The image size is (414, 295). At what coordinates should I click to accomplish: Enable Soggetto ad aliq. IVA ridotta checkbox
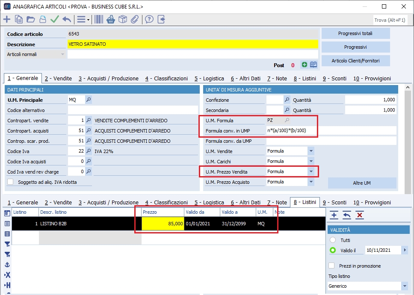pyautogui.click(x=11, y=182)
